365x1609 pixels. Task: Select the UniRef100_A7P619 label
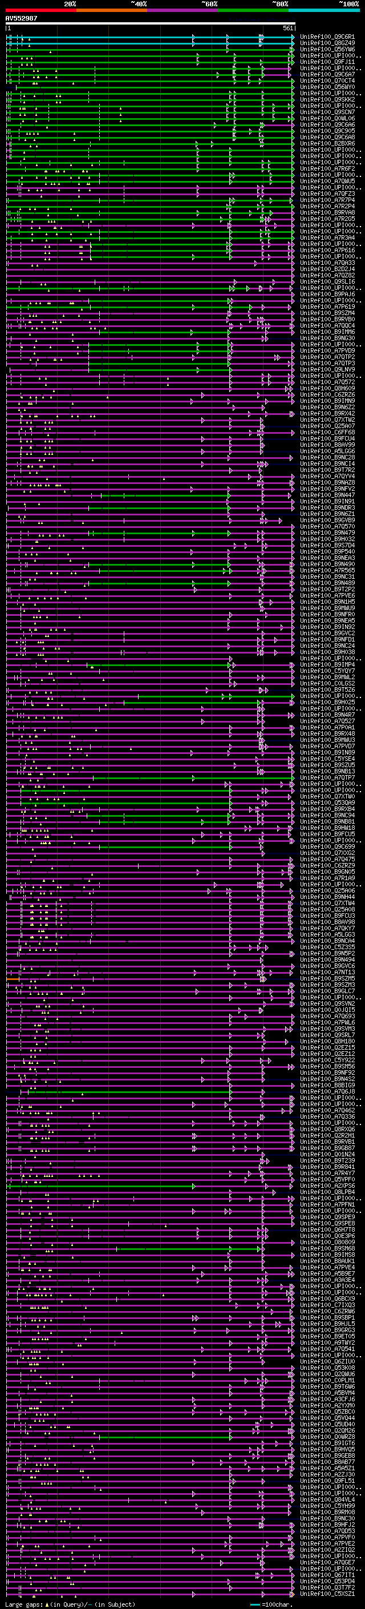(x=327, y=307)
